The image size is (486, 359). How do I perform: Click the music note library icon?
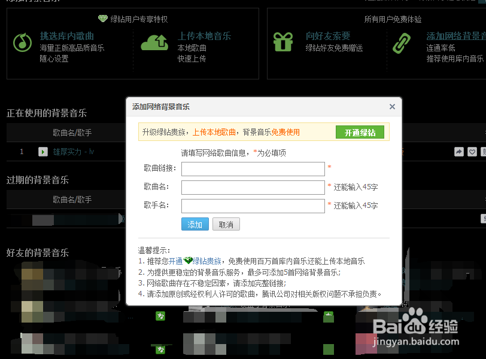click(x=22, y=42)
